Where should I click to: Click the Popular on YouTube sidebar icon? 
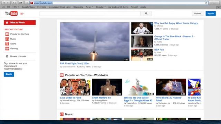[7, 34]
